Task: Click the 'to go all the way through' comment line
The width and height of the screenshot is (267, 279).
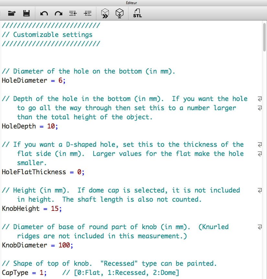Action: (127, 108)
